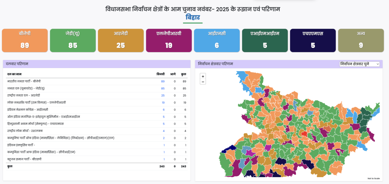The width and height of the screenshot is (389, 184).
Task: Select the आरजेडी 25 seats card
Action: pyautogui.click(x=120, y=40)
